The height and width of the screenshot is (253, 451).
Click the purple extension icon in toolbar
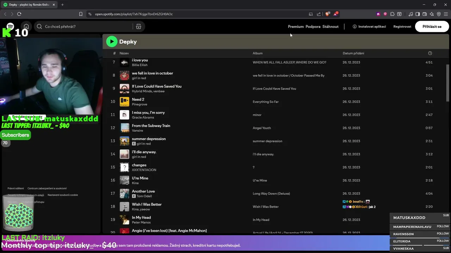tap(378, 14)
